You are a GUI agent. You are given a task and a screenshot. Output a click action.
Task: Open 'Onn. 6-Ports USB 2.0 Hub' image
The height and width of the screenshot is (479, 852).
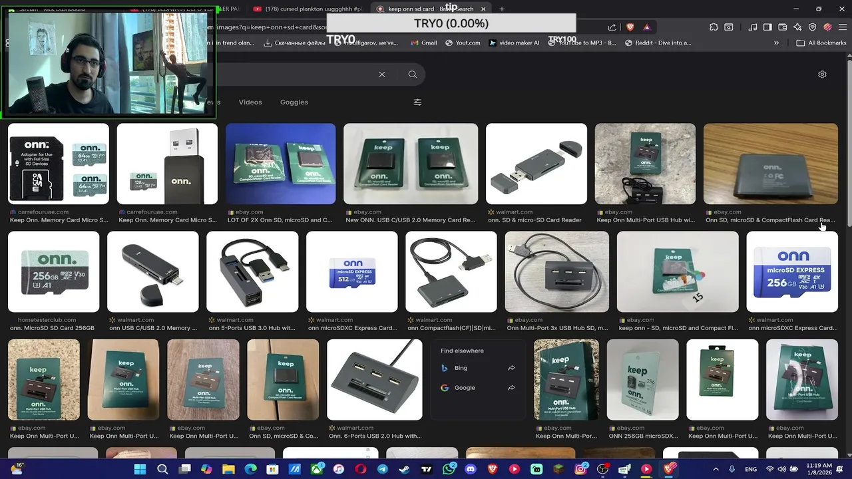coord(374,380)
